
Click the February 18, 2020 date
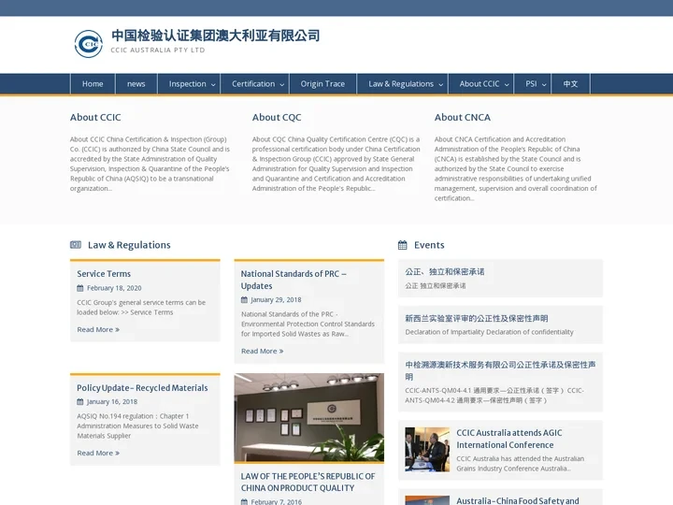point(114,288)
